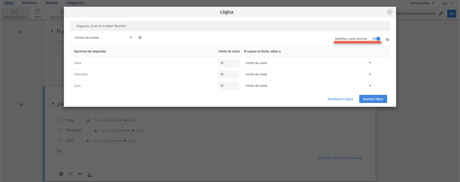
Task: Click the help icon next to minimum quota toggle
Action: 388,40
